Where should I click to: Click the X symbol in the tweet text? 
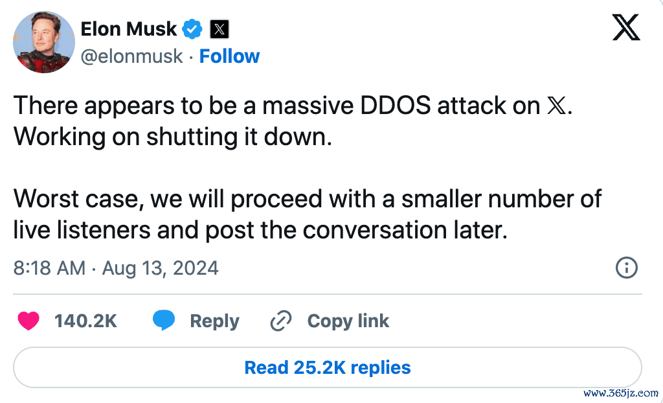tap(557, 106)
